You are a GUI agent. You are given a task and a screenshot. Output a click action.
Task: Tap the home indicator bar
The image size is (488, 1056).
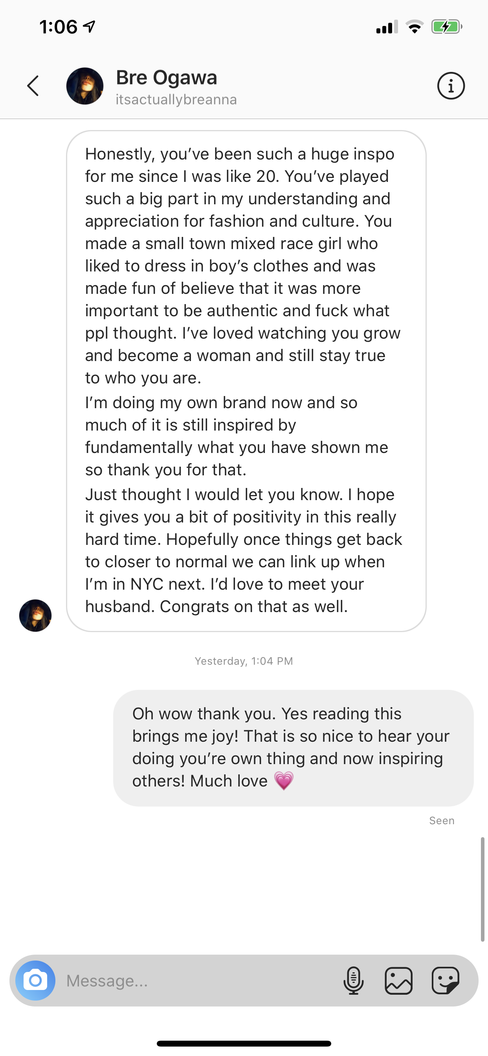tap(244, 1043)
